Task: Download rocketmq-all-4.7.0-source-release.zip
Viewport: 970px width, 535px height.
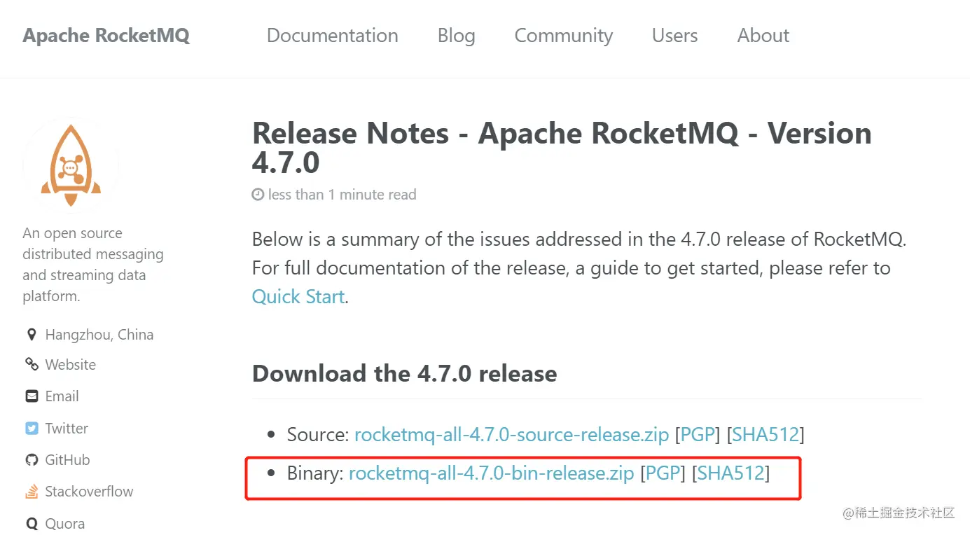Action: pyautogui.click(x=511, y=435)
